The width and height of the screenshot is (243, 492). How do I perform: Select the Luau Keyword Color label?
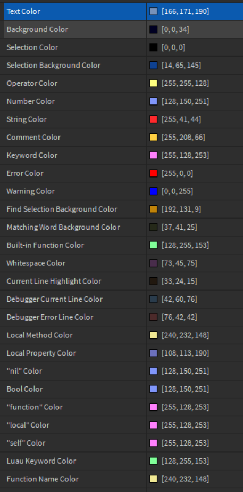(41, 461)
